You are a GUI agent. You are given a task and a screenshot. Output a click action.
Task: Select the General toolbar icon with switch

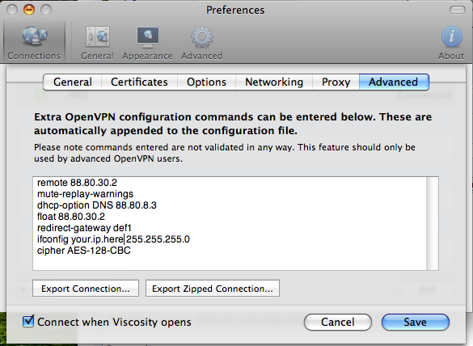click(x=98, y=36)
